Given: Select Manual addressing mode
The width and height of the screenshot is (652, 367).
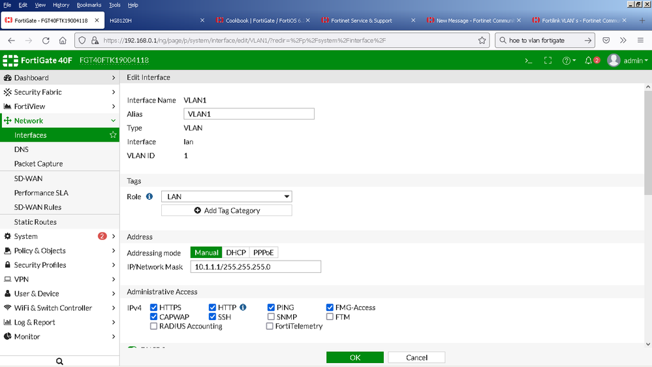Looking at the screenshot, I should click(206, 253).
